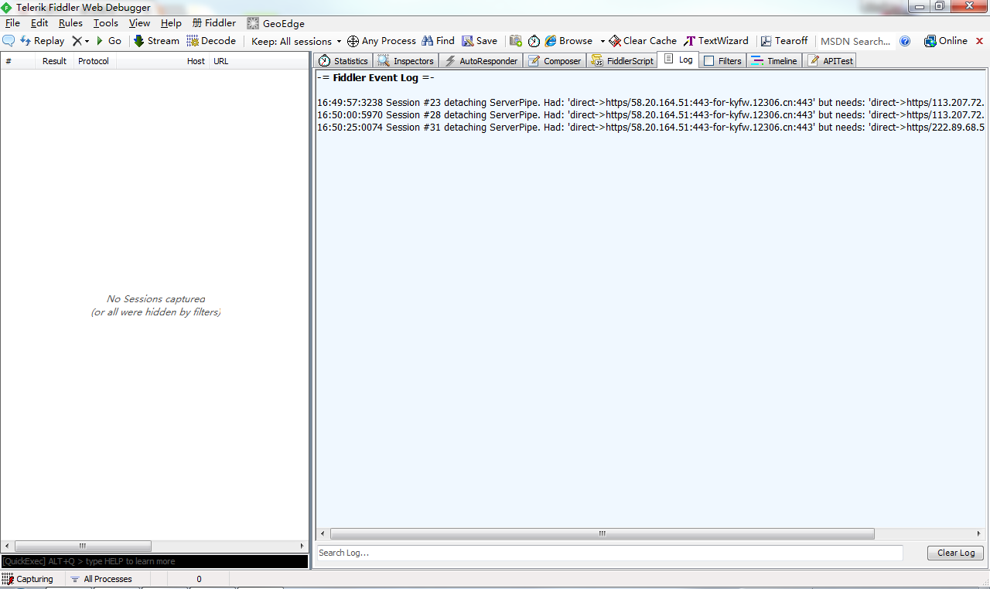Click All Processes filter in status bar
This screenshot has height=589, width=990.
tap(101, 579)
